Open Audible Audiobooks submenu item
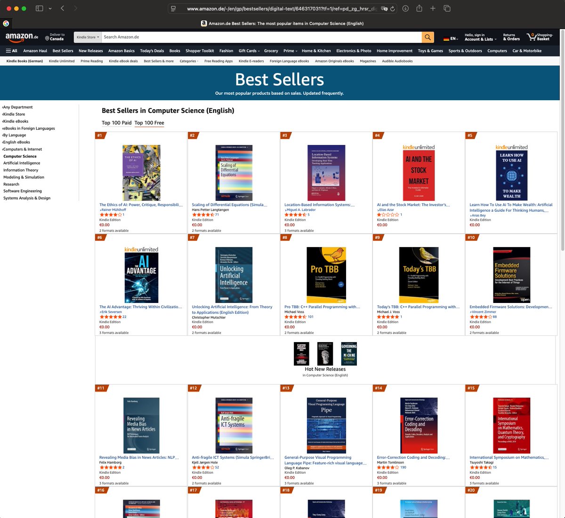Viewport: 565px width, 518px height. coord(397,61)
